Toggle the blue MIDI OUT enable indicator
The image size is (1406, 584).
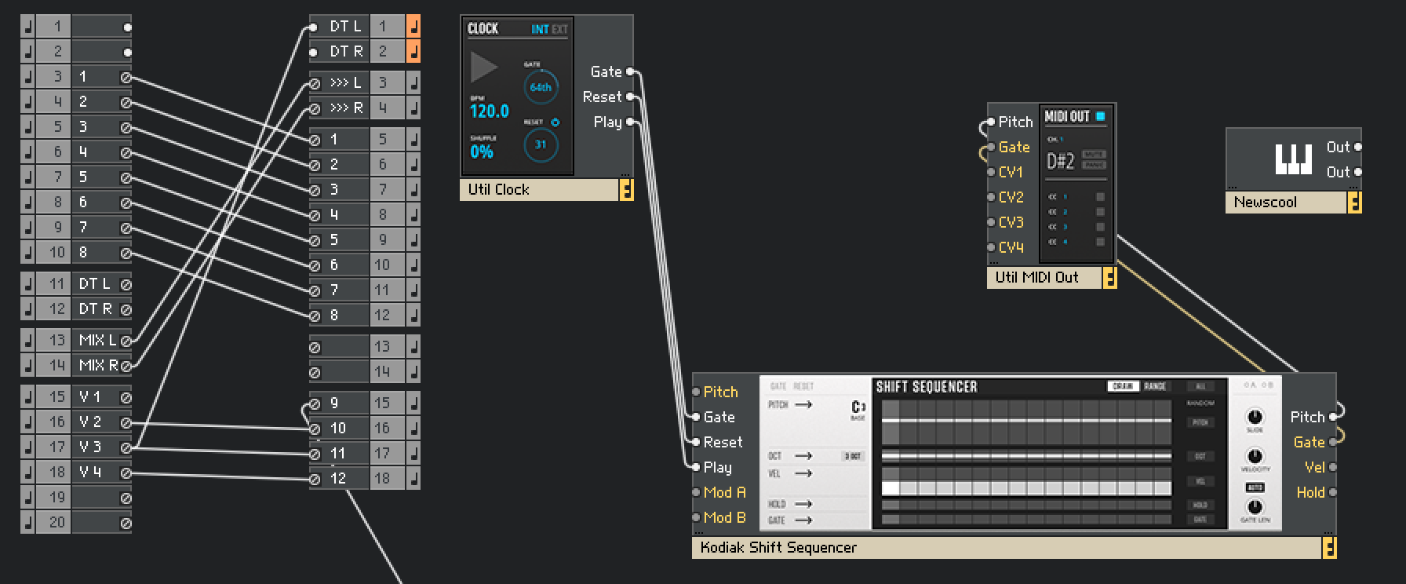[x=1100, y=116]
